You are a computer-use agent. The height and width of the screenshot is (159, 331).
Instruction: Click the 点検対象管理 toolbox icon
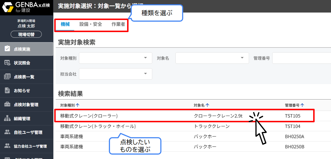pyautogui.click(x=7, y=105)
